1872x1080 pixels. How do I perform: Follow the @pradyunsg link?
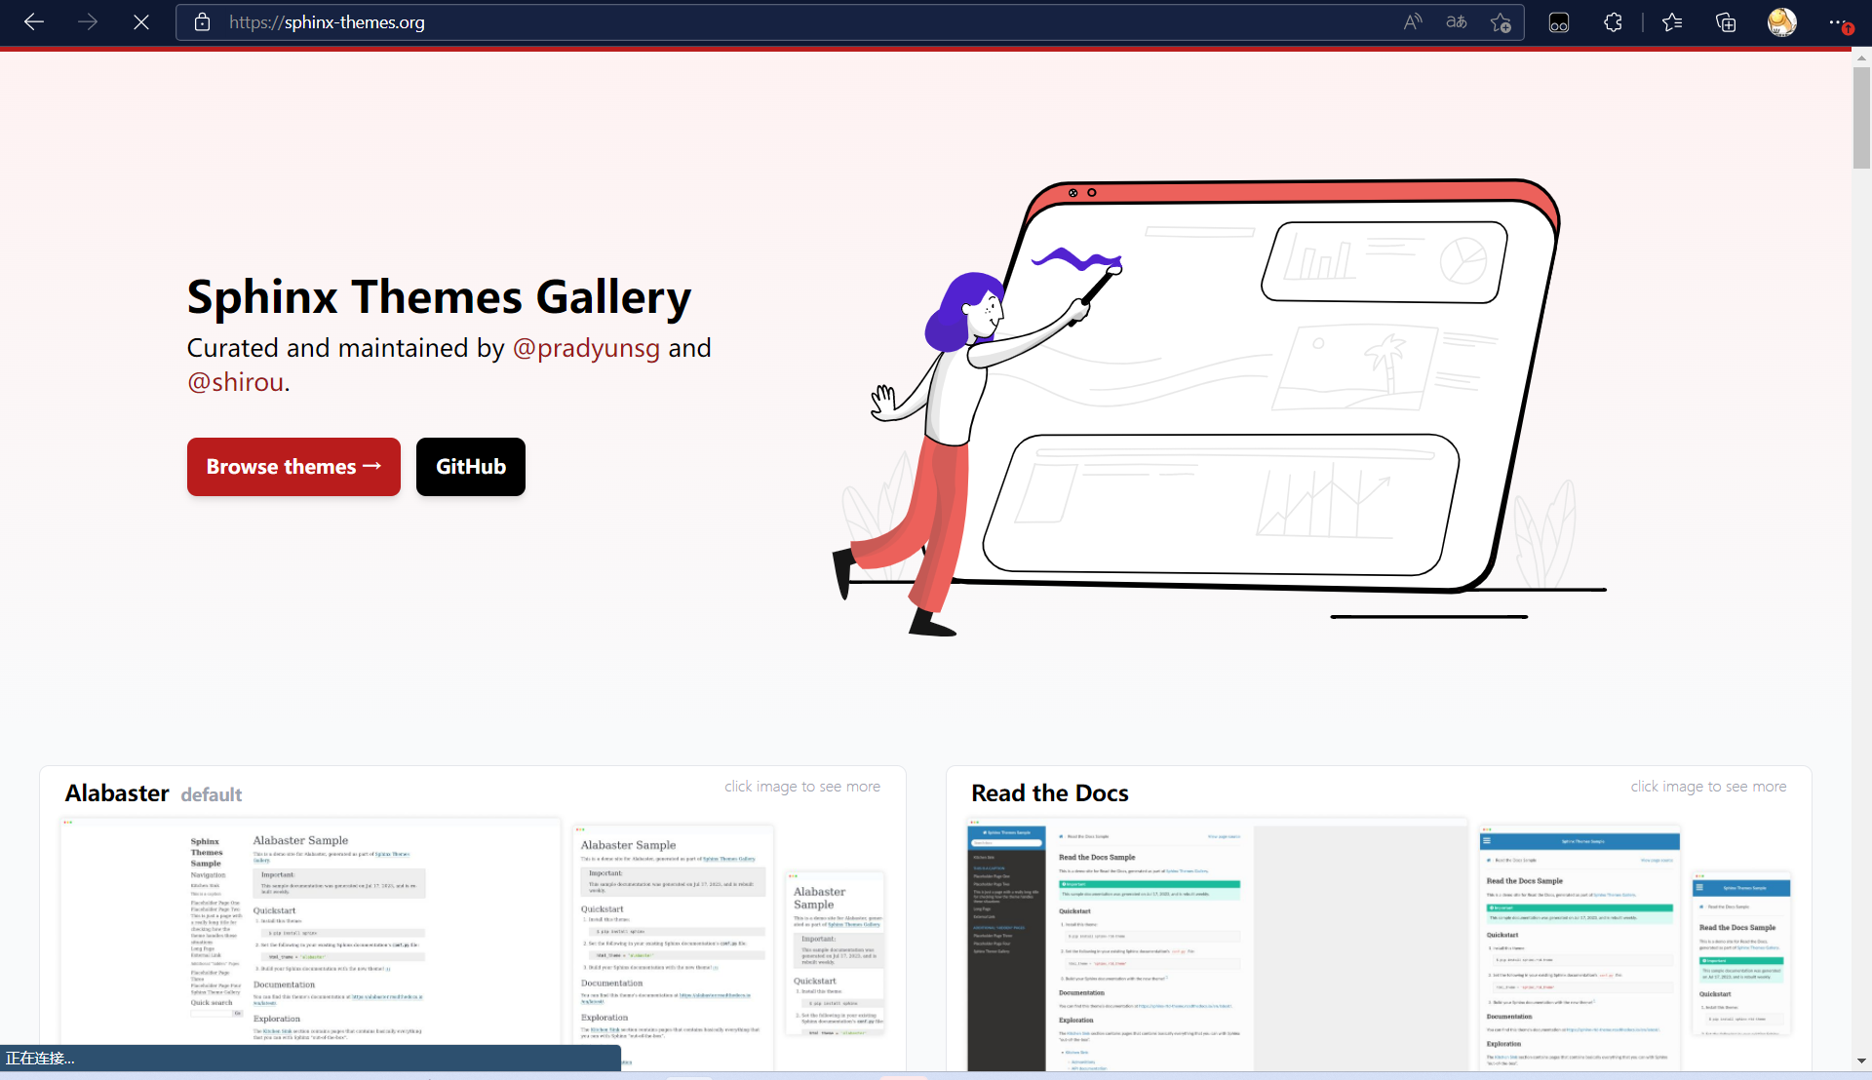coord(586,348)
